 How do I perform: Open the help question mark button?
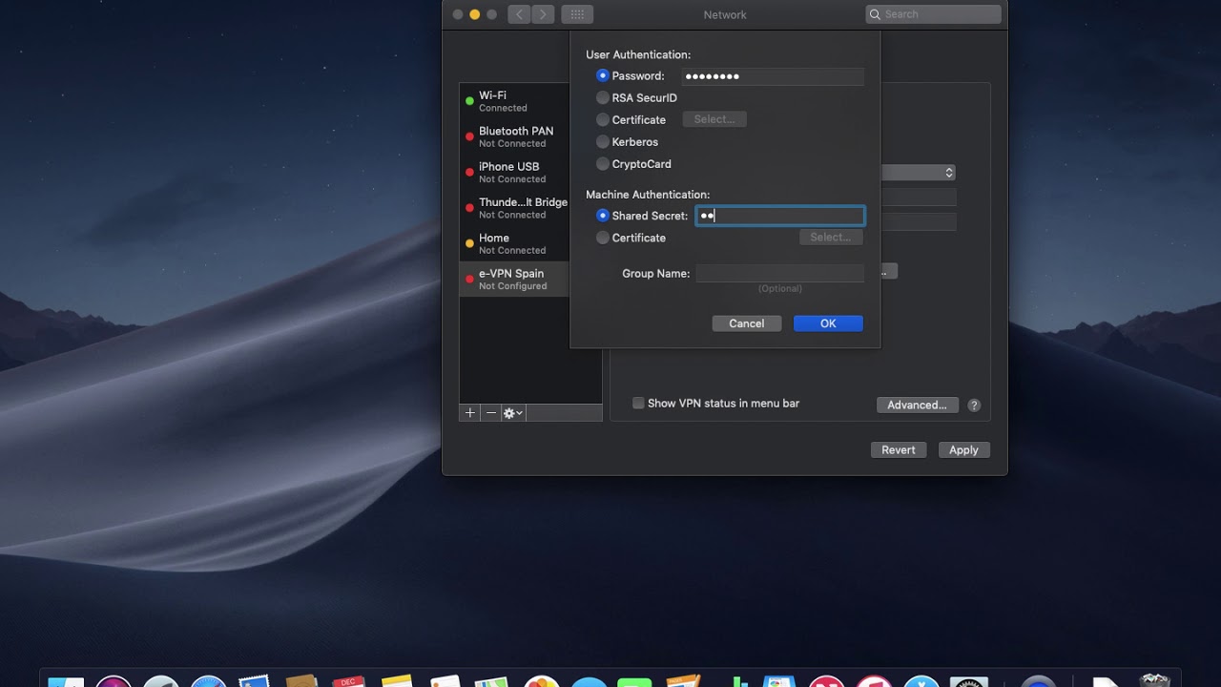tap(974, 405)
